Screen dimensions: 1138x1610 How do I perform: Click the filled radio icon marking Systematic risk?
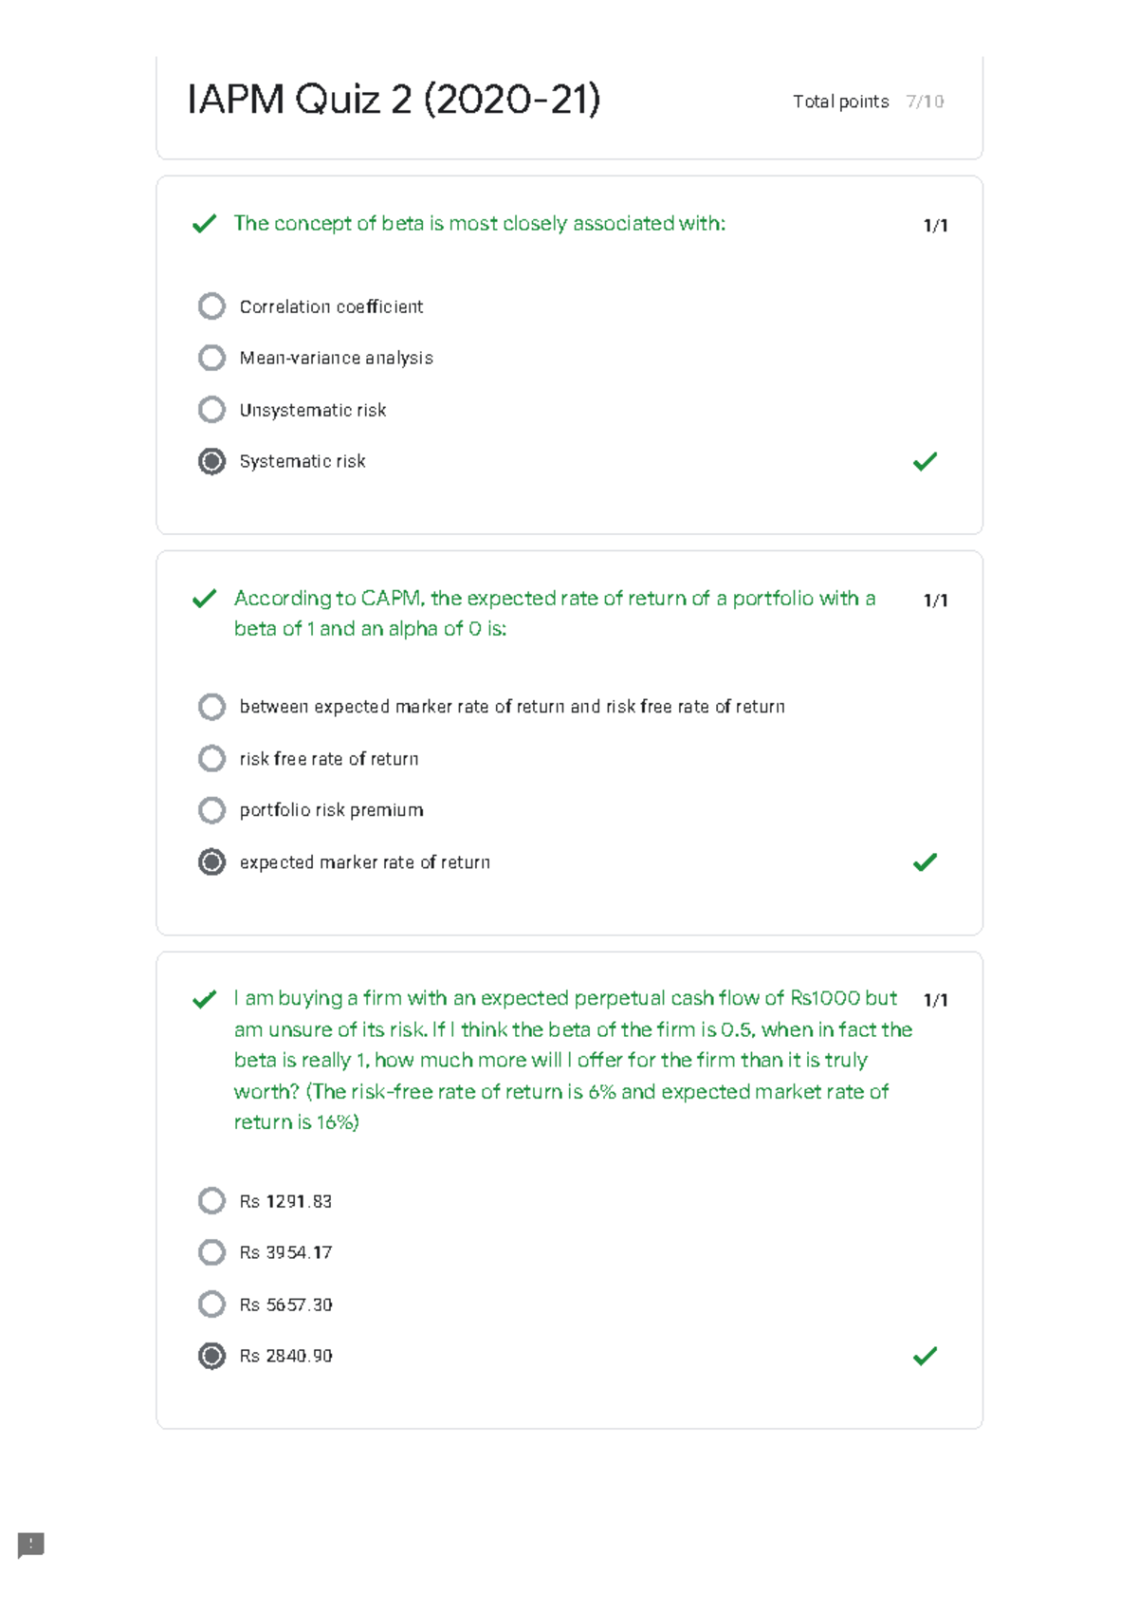(x=211, y=462)
